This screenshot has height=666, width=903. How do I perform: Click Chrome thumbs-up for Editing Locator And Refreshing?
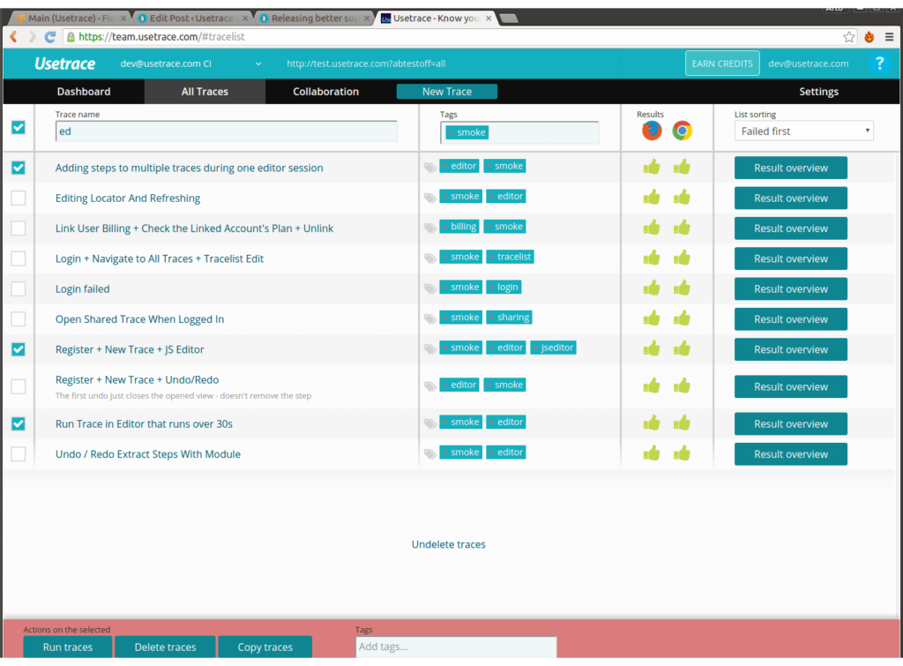coord(682,198)
